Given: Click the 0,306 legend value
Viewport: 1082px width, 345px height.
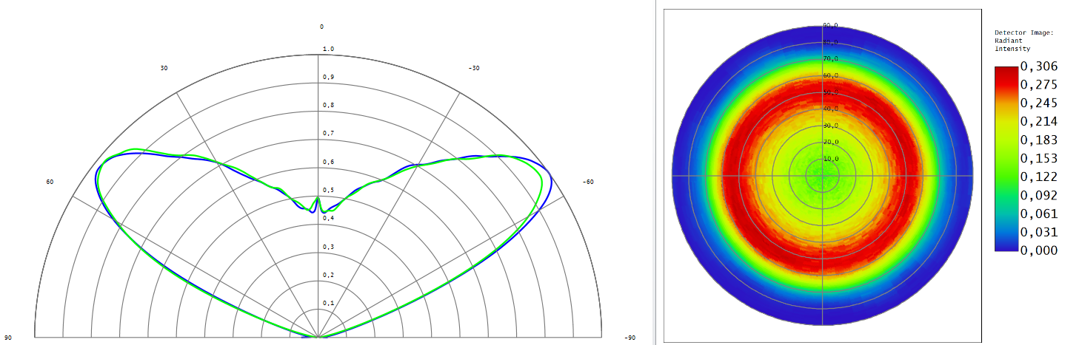Looking at the screenshot, I should pos(1039,66).
